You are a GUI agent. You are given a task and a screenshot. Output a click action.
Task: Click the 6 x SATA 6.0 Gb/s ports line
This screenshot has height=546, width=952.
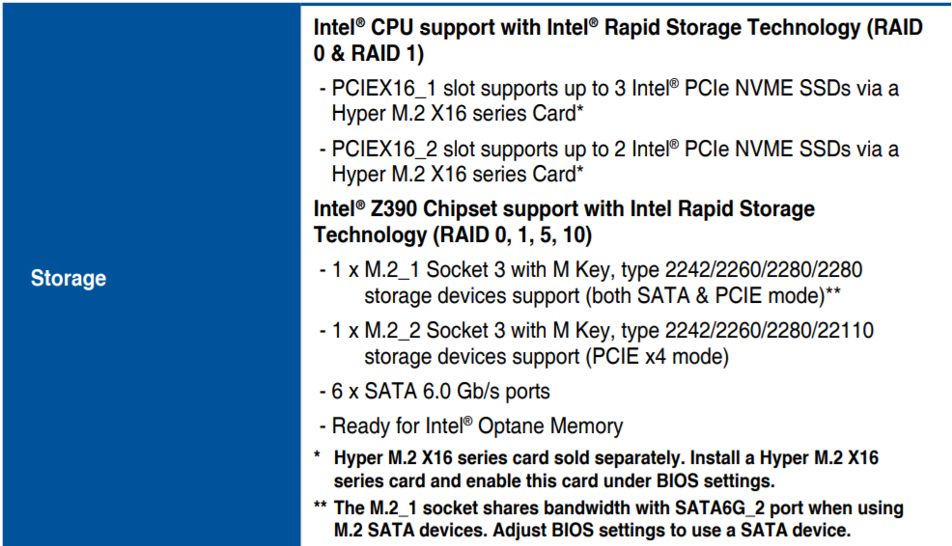tap(434, 392)
